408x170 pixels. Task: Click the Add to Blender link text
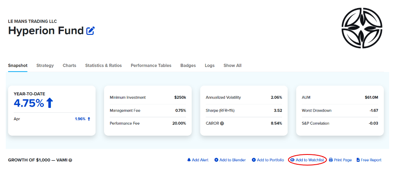pyautogui.click(x=233, y=160)
